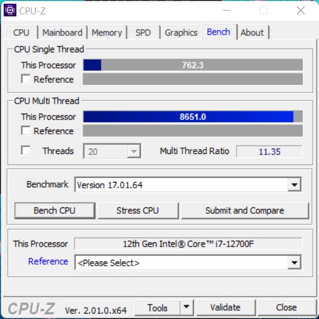Click the Multi Thread score progress bar
This screenshot has height=319, width=319.
pos(193,116)
